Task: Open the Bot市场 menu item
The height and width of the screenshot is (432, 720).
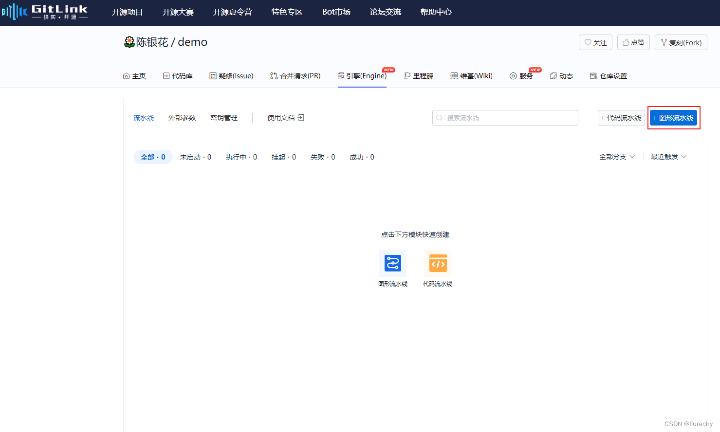Action: tap(336, 12)
